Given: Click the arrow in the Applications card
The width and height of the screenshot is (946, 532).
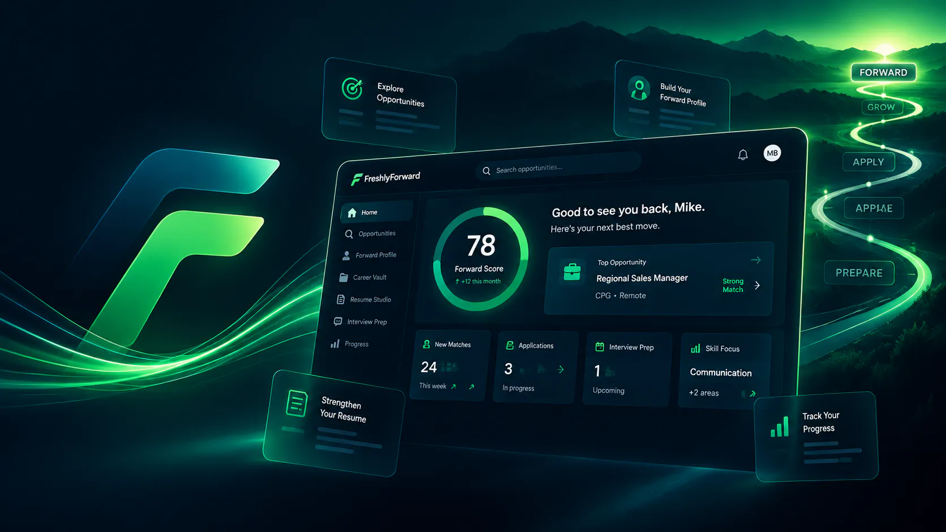Looking at the screenshot, I should coord(561,369).
